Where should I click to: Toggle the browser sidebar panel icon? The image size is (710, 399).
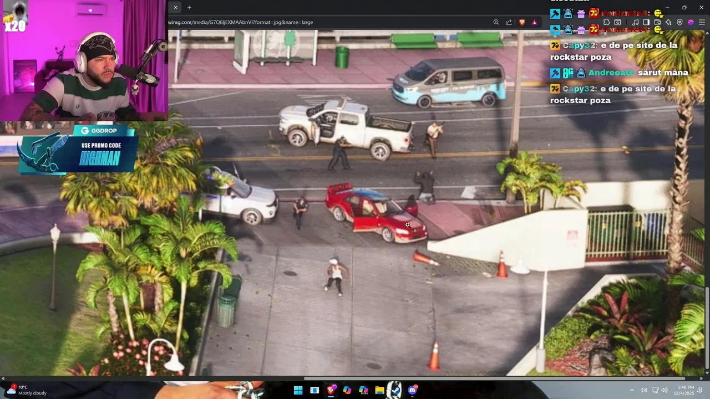point(646,22)
